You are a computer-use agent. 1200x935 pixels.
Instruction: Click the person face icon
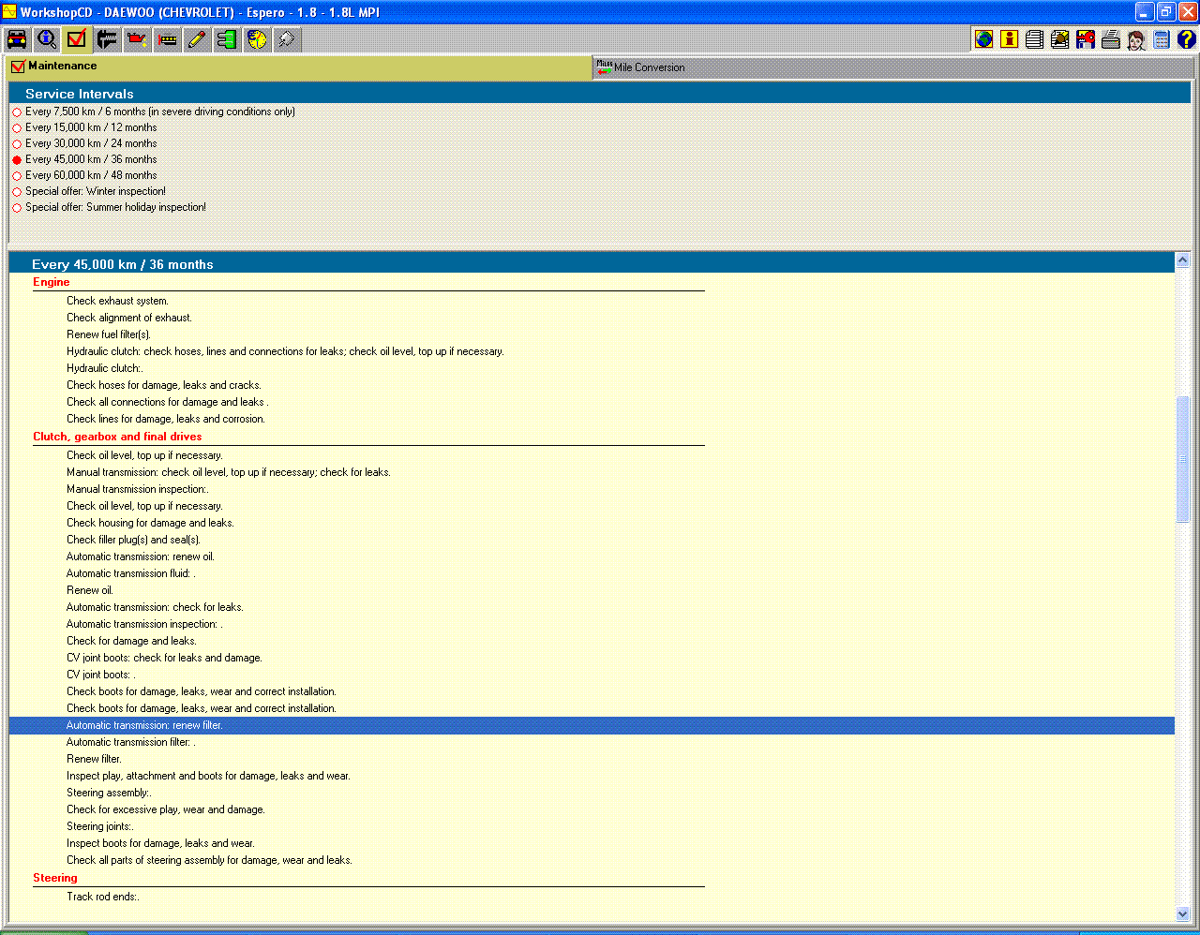point(1135,39)
